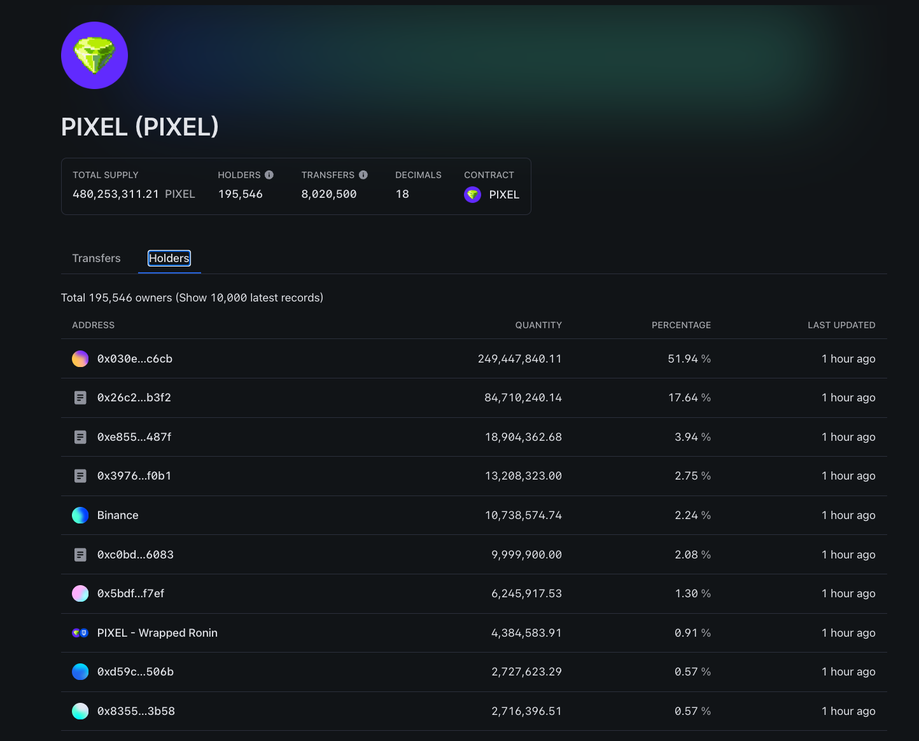The image size is (919, 741).
Task: Click the transfers count 8,020,500
Action: click(x=329, y=194)
